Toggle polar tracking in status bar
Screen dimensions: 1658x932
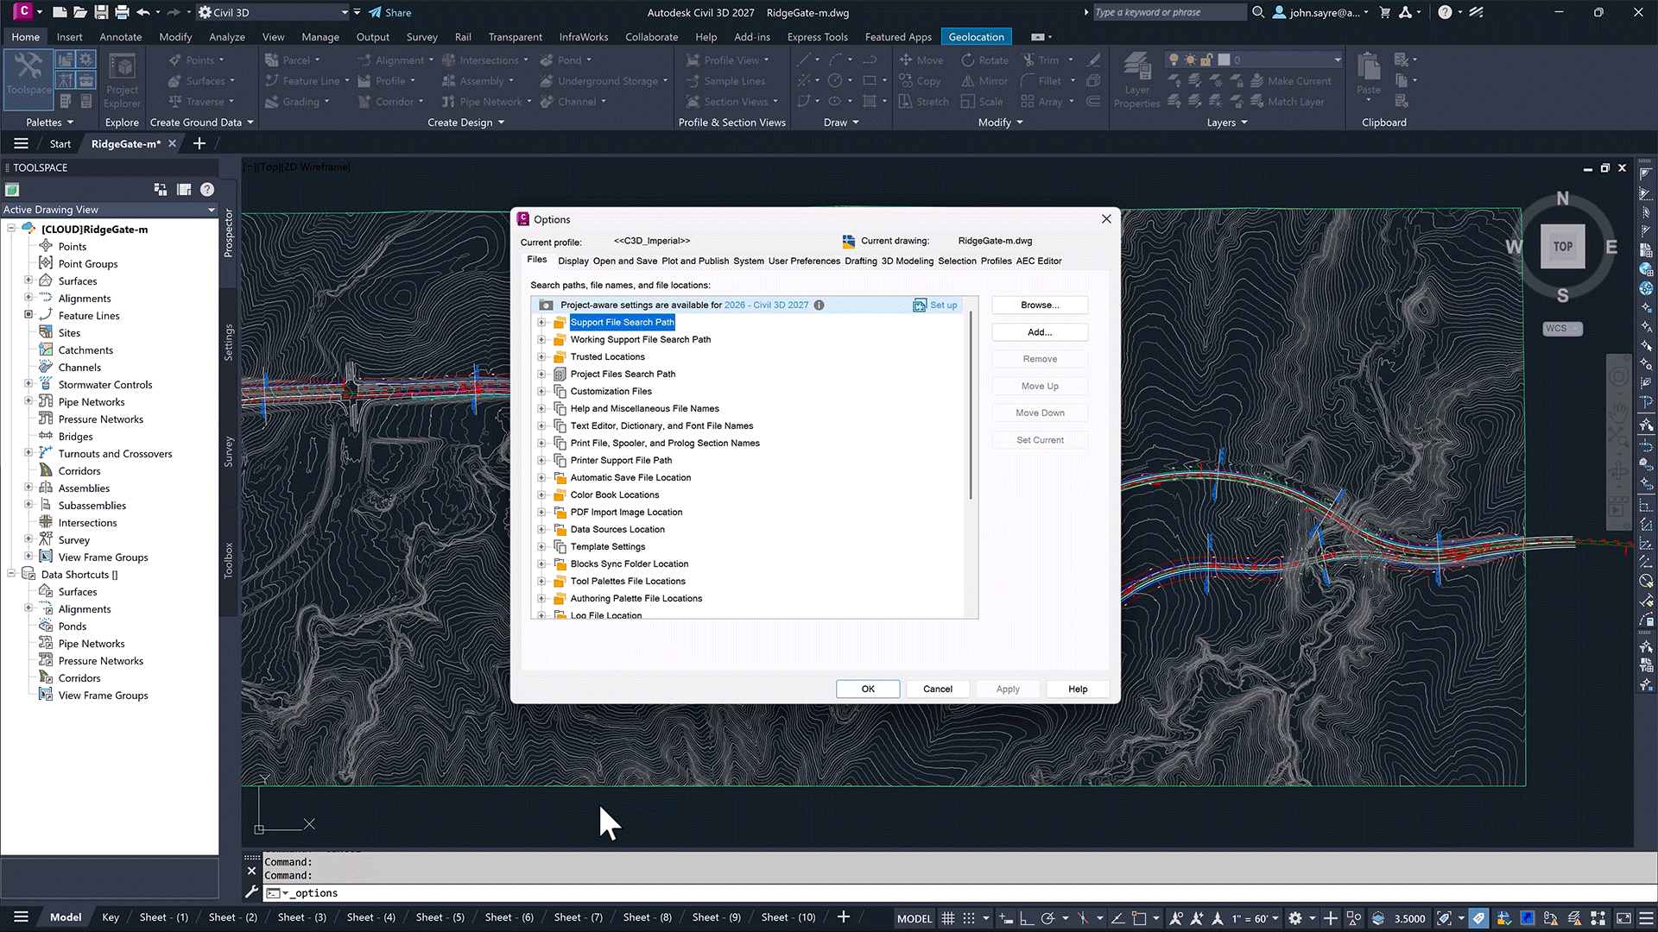[x=1047, y=918]
